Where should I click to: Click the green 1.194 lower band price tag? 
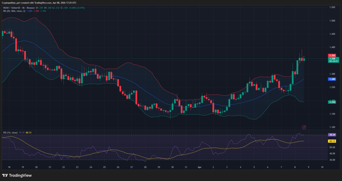click(331, 102)
